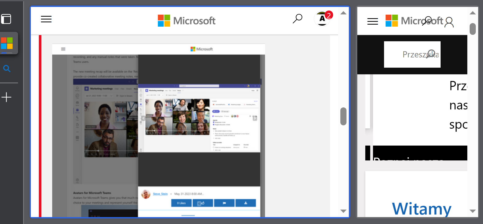The width and height of the screenshot is (483, 224).
Task: Open the tab overview panel icon
Action: [6, 19]
